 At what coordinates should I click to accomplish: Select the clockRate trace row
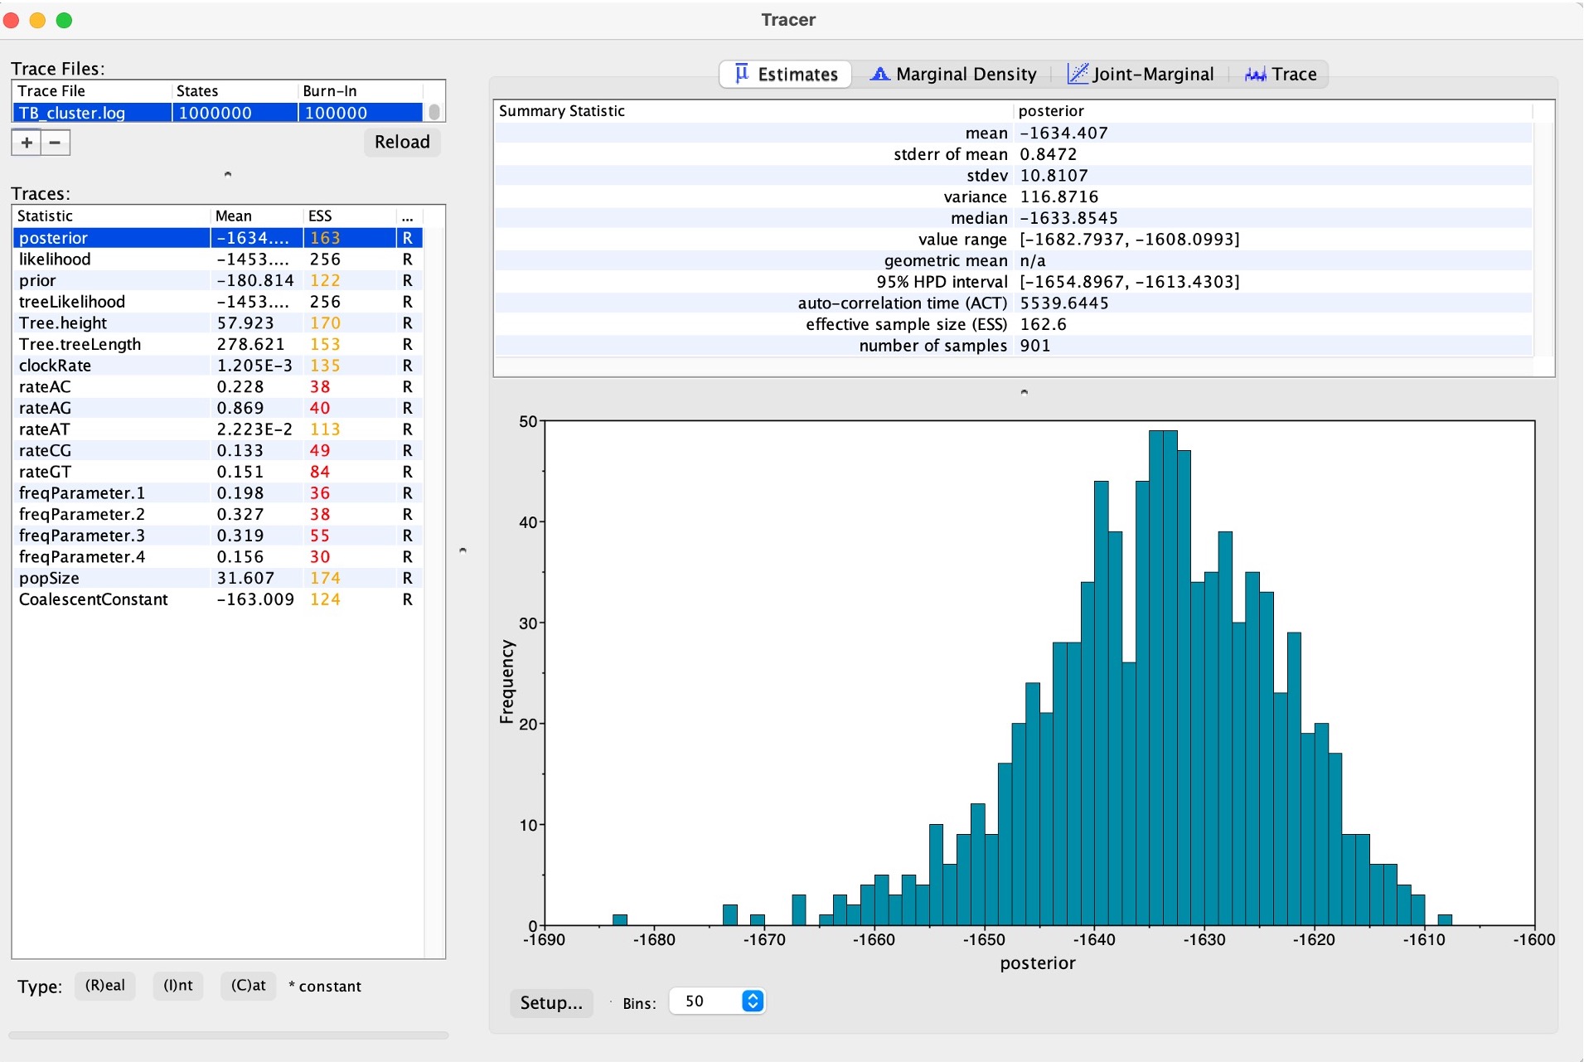pyautogui.click(x=55, y=366)
